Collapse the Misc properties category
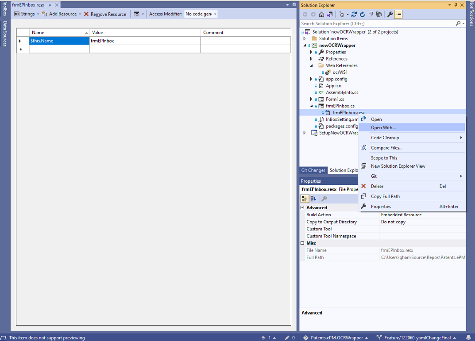This screenshot has width=475, height=341. [x=302, y=243]
